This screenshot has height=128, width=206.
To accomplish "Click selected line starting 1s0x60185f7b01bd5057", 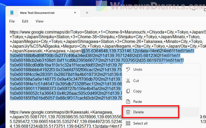I will pyautogui.click(x=66, y=98).
